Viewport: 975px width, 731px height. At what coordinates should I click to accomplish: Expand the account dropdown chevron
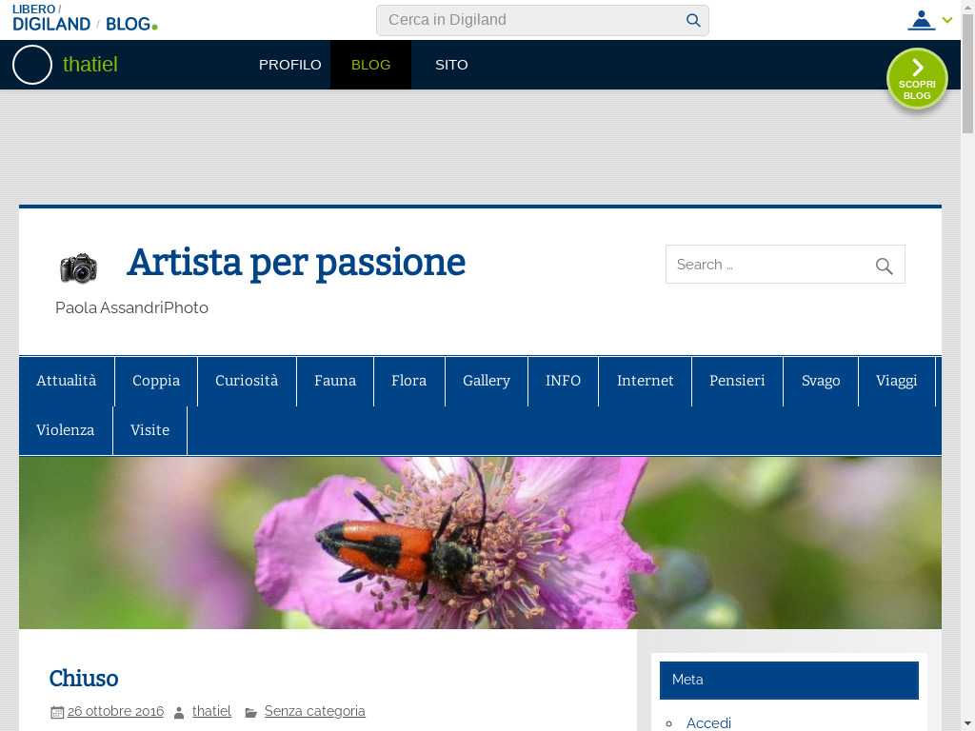[x=947, y=20]
